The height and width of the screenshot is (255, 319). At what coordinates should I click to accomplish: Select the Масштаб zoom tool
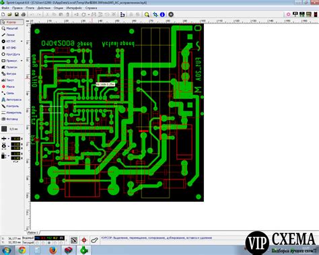tap(11, 28)
